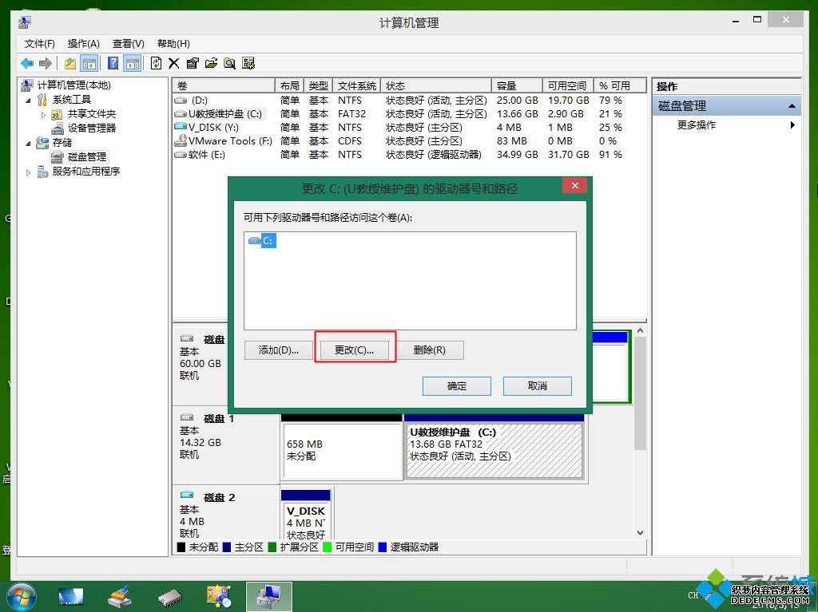Click the 更改(C)... button
This screenshot has height=612, width=818.
[x=354, y=349]
